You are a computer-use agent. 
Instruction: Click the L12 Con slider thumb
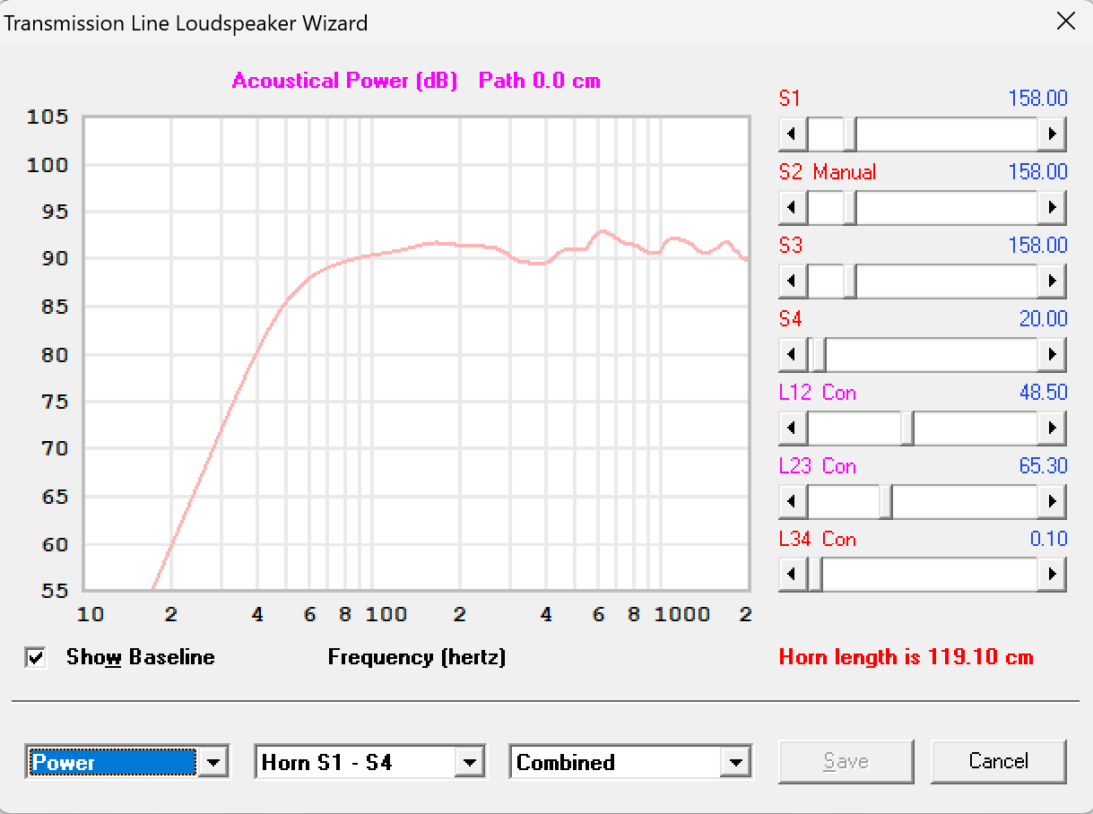click(x=906, y=429)
